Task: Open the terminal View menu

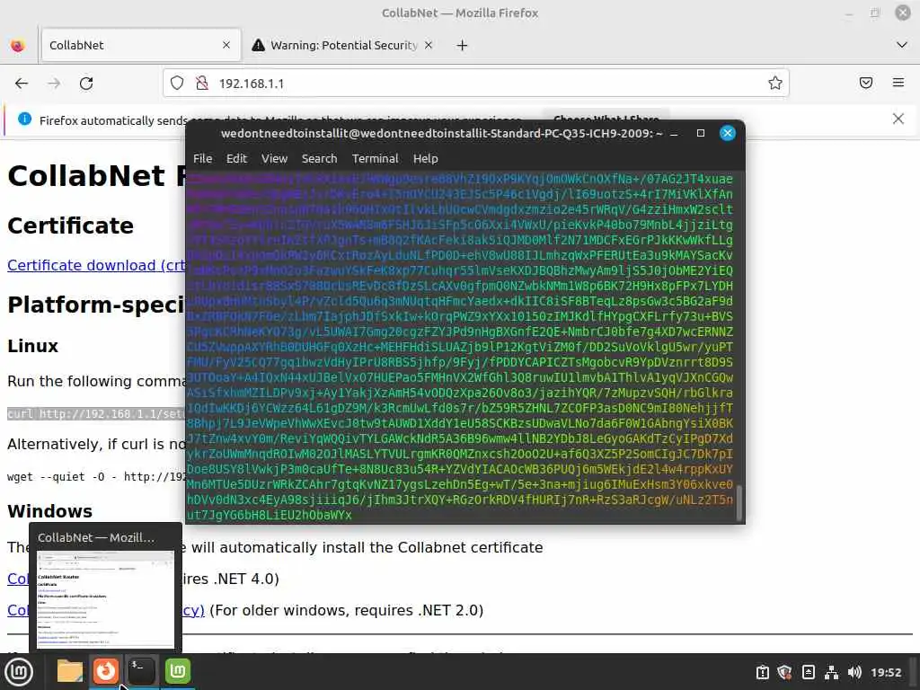Action: coord(274,158)
